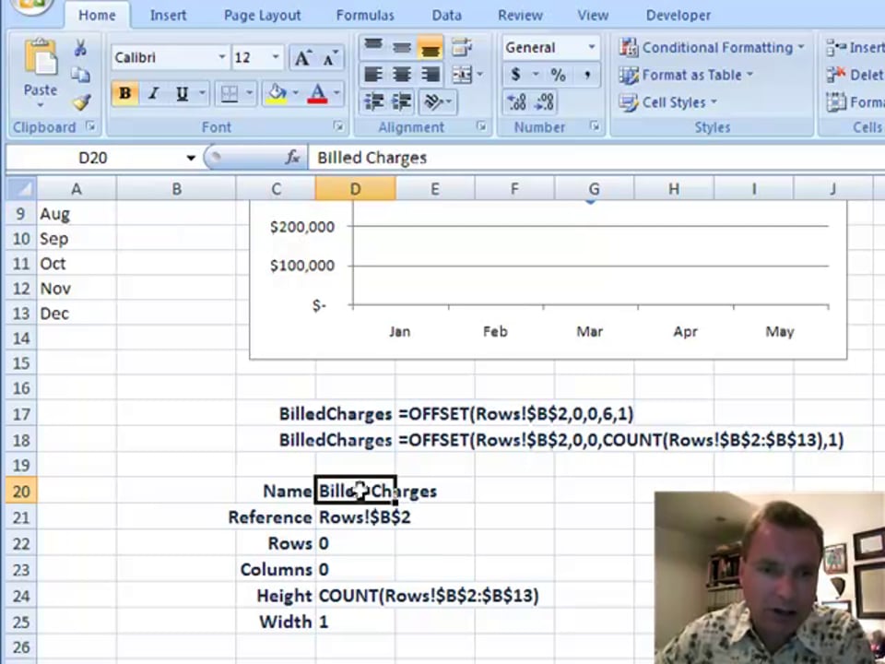Switch to the View tab
The width and height of the screenshot is (885, 664).
[x=593, y=16]
